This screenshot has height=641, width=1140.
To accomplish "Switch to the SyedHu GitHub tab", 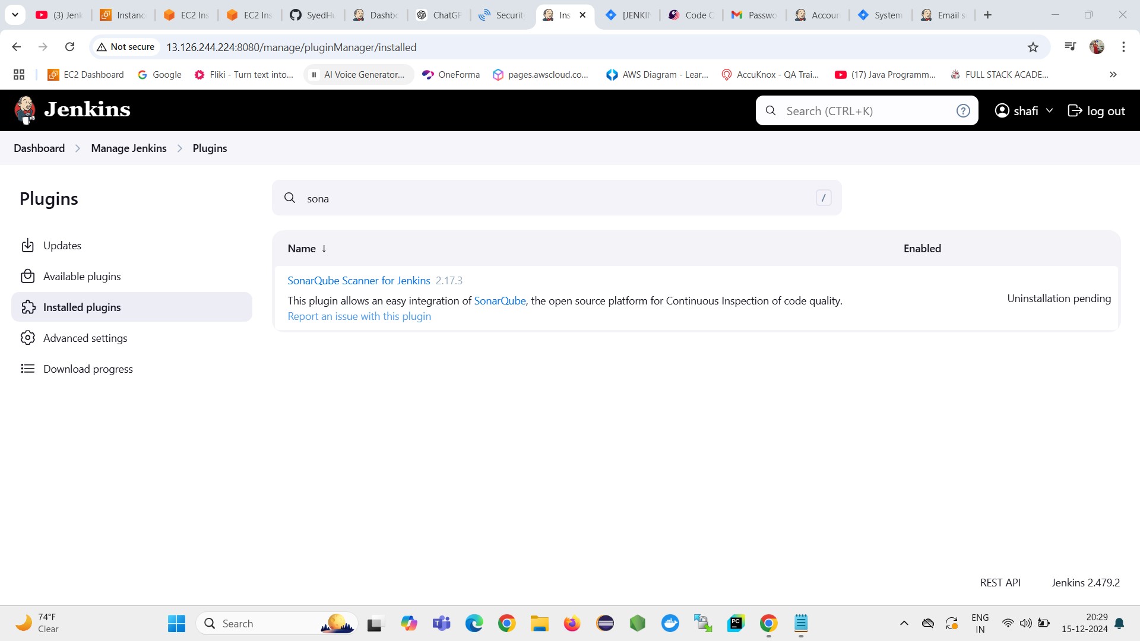I will (313, 15).
